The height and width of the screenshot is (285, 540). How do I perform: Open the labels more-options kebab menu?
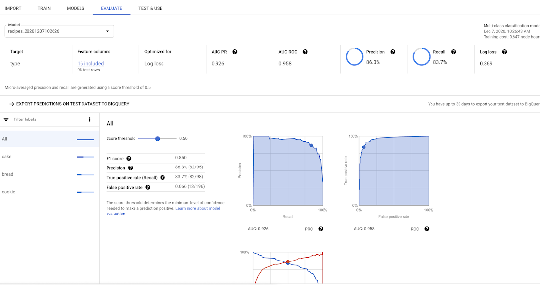point(89,119)
